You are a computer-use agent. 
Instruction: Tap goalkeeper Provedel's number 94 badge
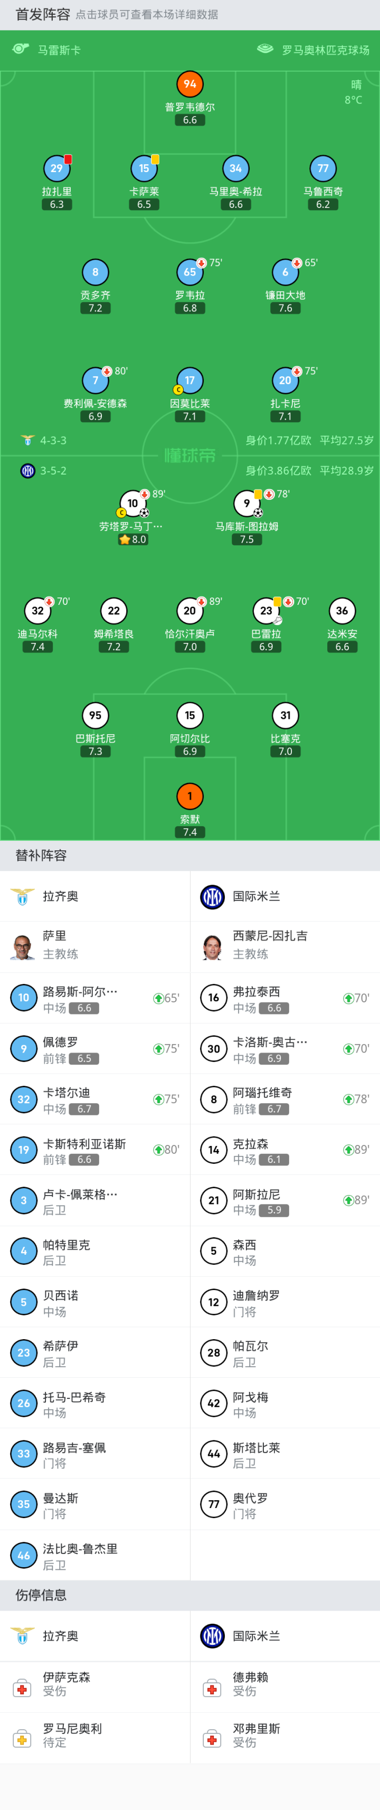coord(189,84)
